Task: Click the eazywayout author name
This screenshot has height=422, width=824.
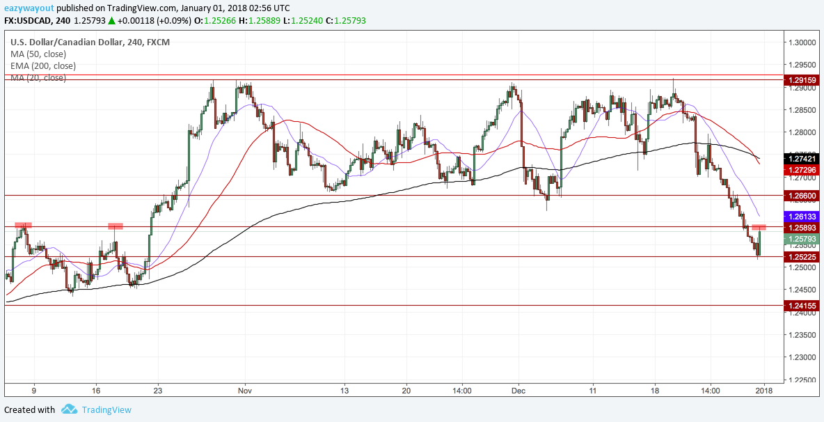Action: click(29, 9)
